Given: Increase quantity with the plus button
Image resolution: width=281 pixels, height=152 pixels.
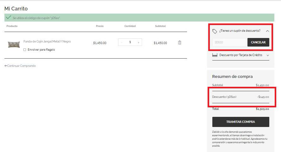Looking at the screenshot, I should [x=138, y=42].
